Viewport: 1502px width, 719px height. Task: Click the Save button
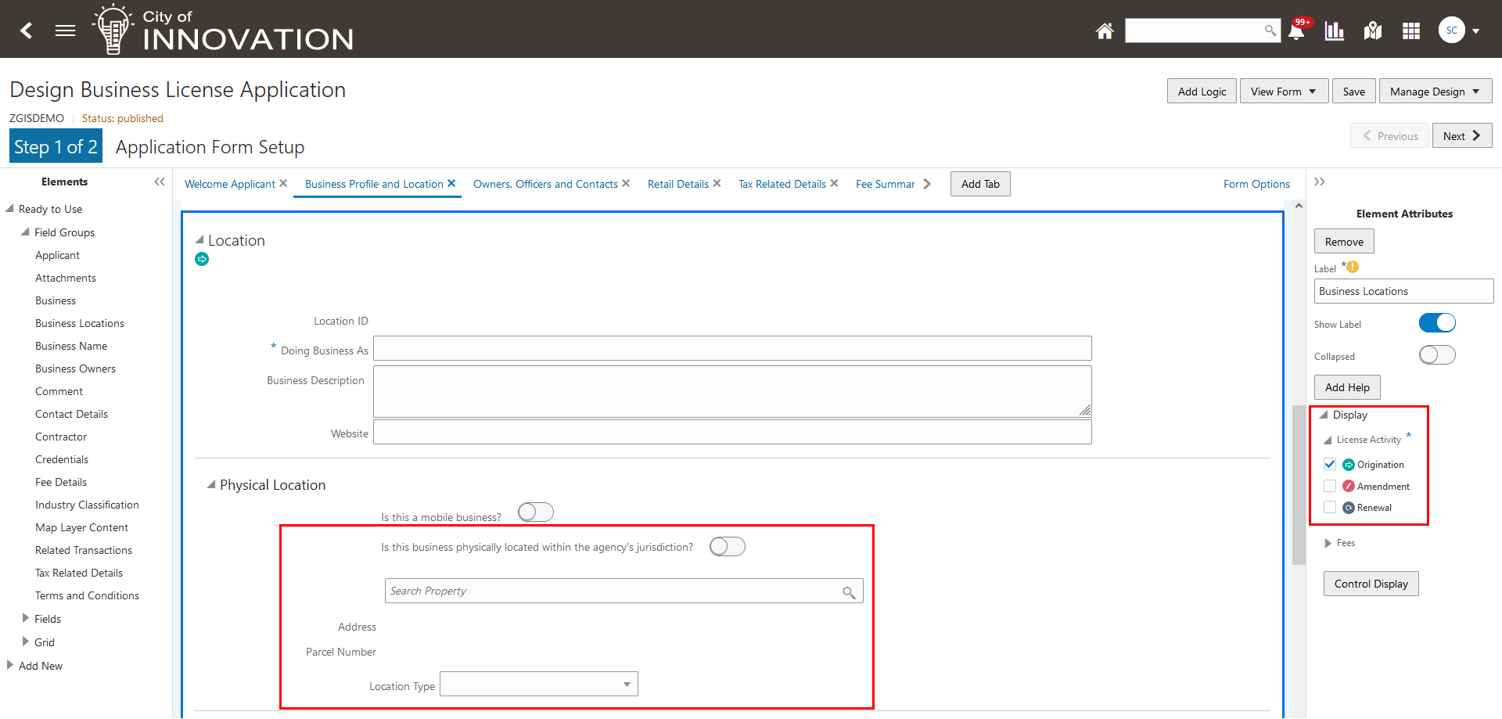point(1354,92)
